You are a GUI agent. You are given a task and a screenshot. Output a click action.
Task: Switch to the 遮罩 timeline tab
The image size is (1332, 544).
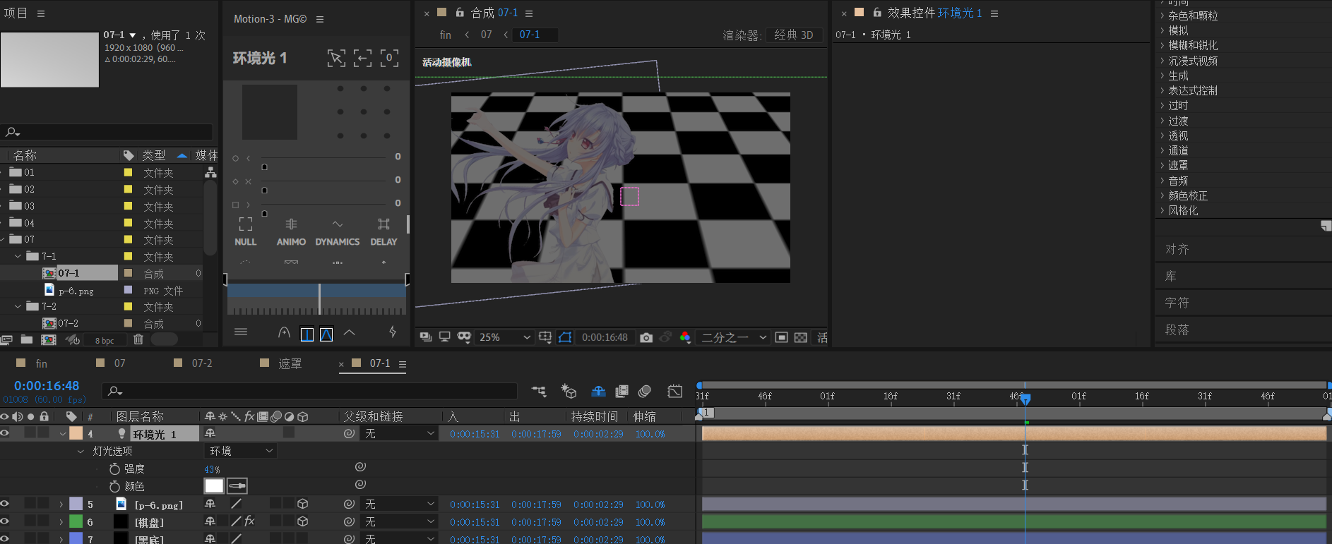pyautogui.click(x=290, y=363)
